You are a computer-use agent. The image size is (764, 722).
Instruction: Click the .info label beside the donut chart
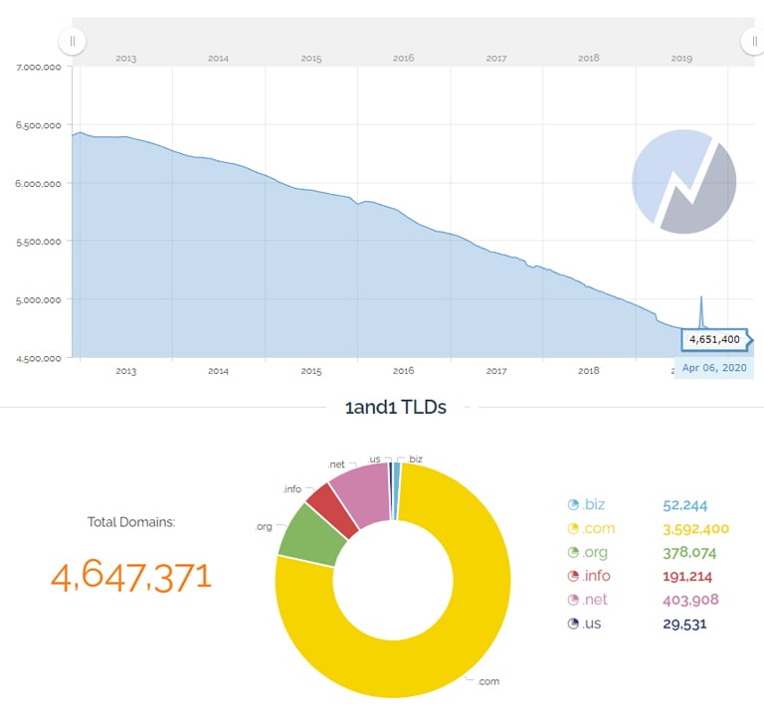click(x=292, y=488)
